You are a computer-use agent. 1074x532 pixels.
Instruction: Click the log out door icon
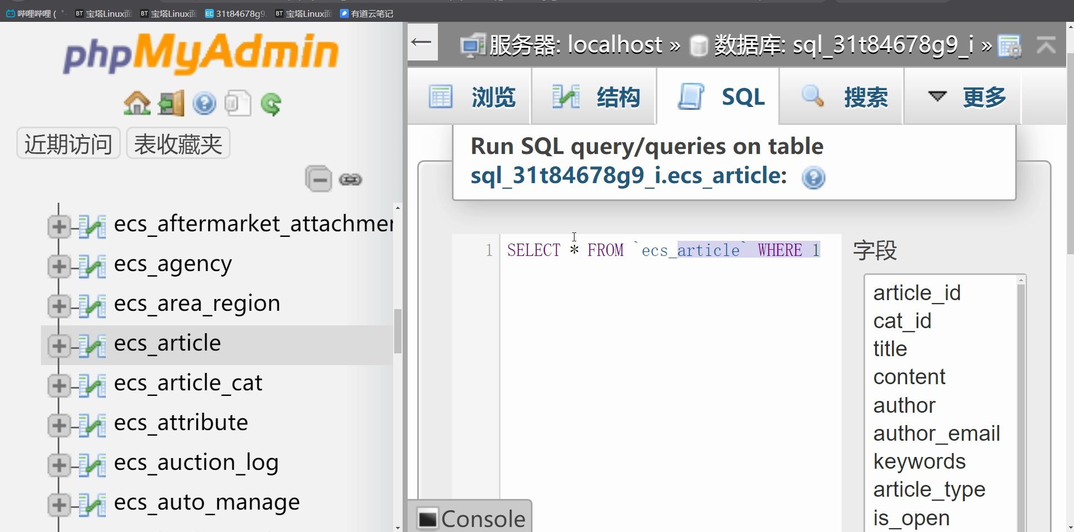[171, 103]
